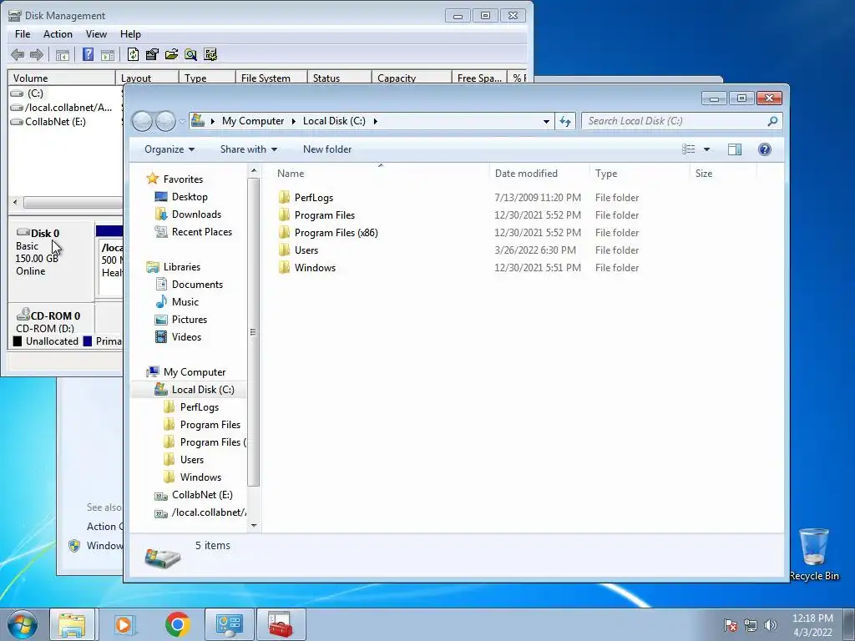Viewport: 855px width, 641px height.
Task: Open the File menu in Disk Management
Action: click(23, 33)
